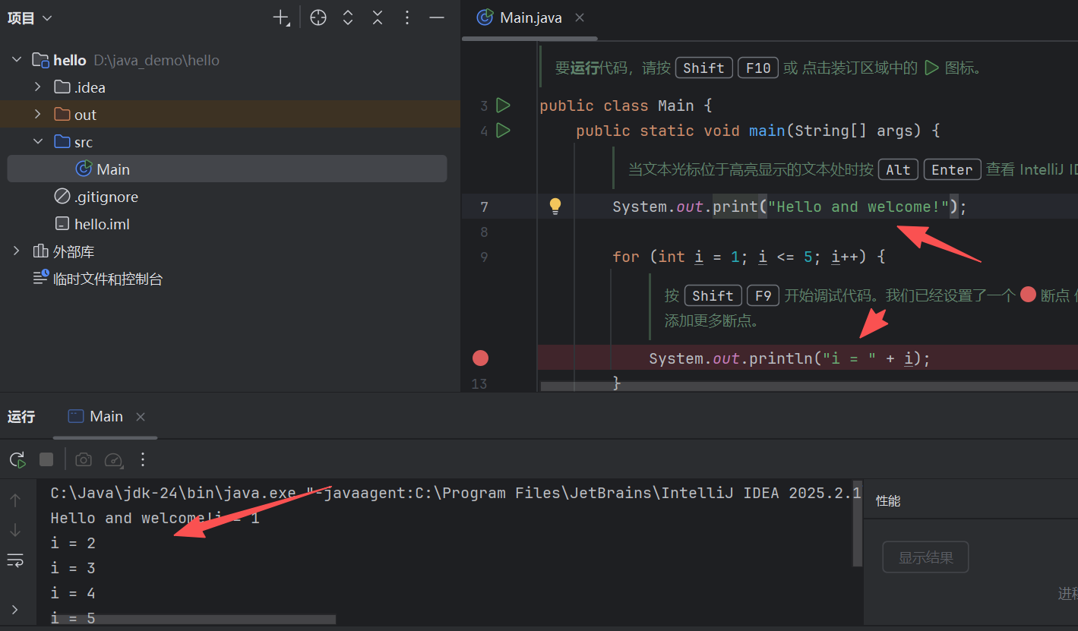Click the camera screenshot icon in run toolbar
The height and width of the screenshot is (631, 1078).
point(84,459)
